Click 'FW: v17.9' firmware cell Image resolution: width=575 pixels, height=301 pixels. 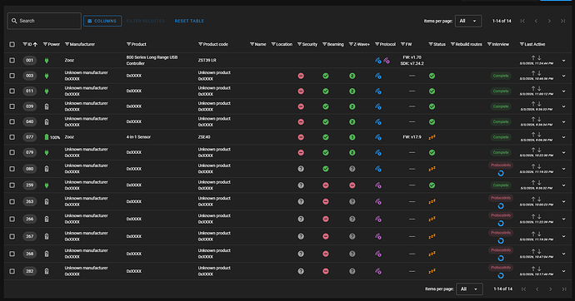click(x=412, y=137)
